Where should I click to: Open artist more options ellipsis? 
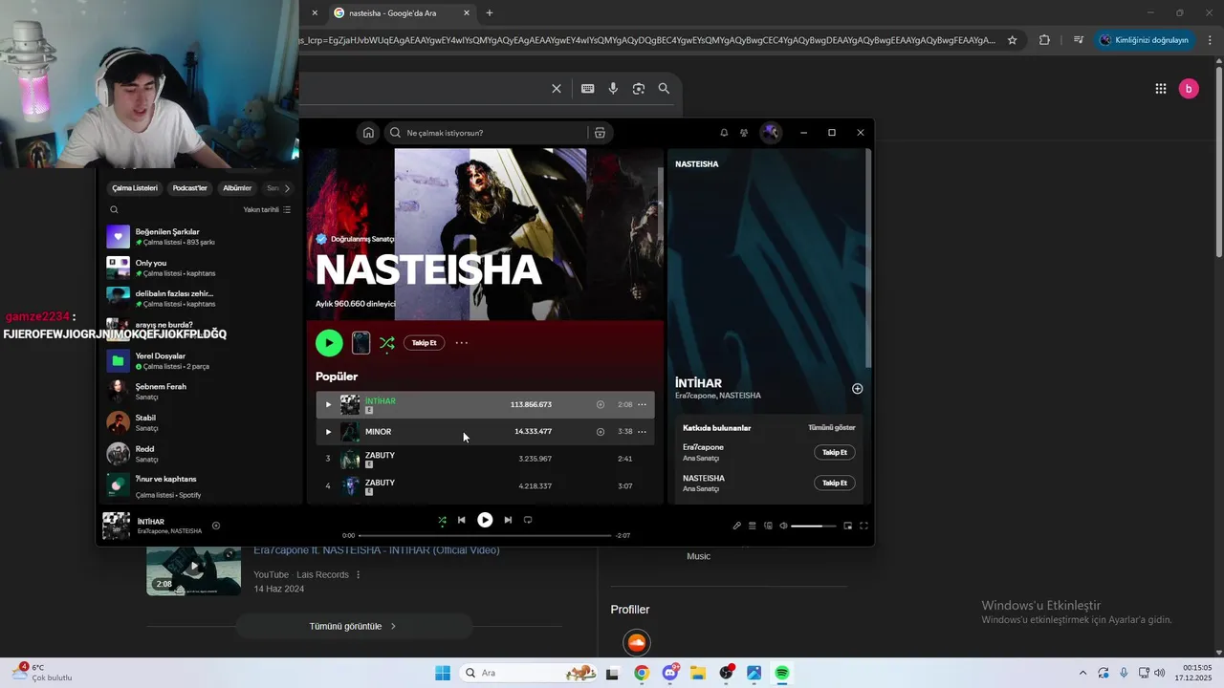point(462,342)
